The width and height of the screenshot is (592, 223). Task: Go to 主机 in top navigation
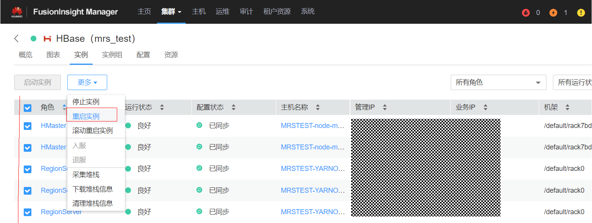tap(199, 11)
